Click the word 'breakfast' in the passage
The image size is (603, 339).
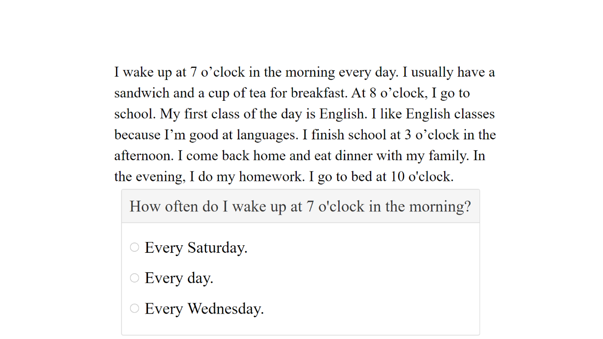click(x=318, y=93)
